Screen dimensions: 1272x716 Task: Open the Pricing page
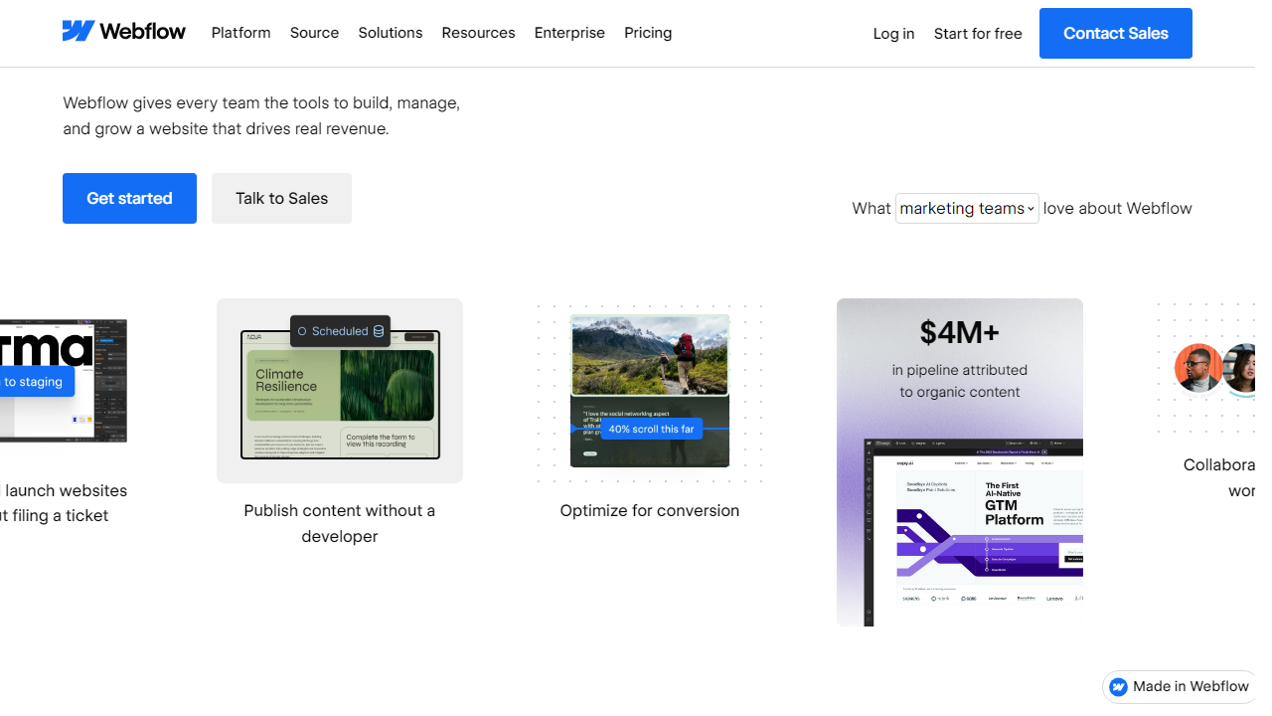(648, 33)
